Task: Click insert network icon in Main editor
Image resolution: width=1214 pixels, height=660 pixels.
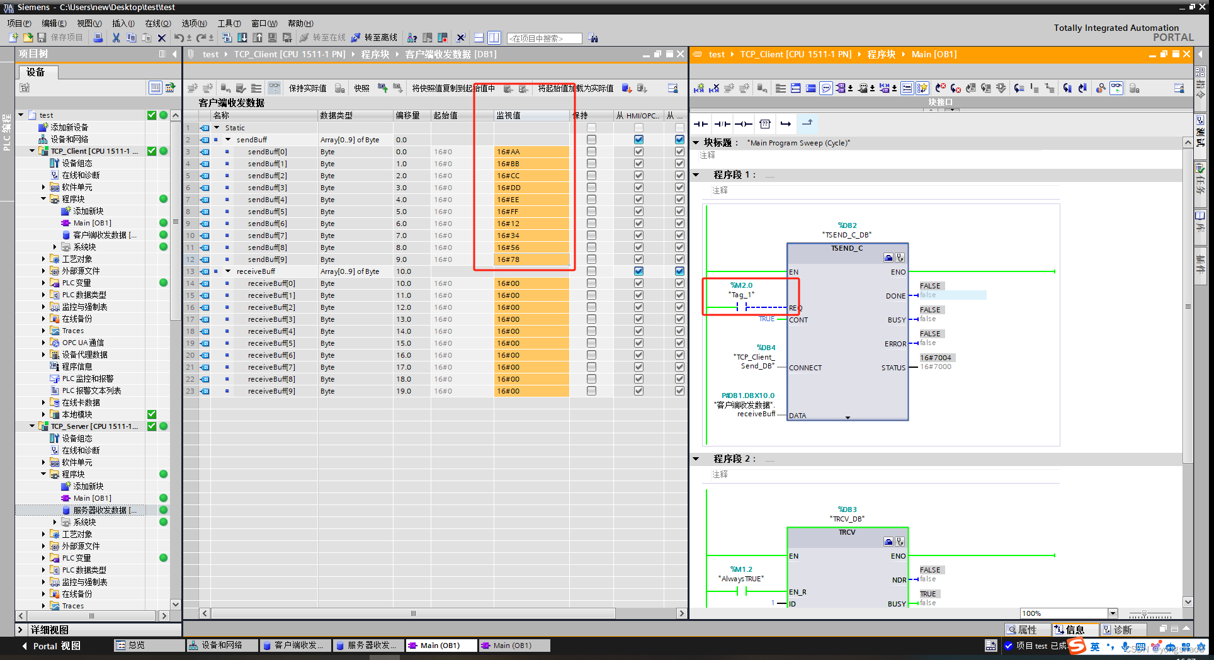Action: coord(699,88)
